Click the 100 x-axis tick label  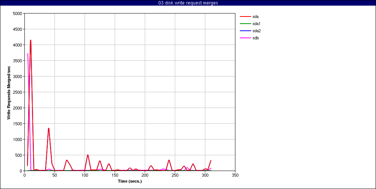point(85,175)
